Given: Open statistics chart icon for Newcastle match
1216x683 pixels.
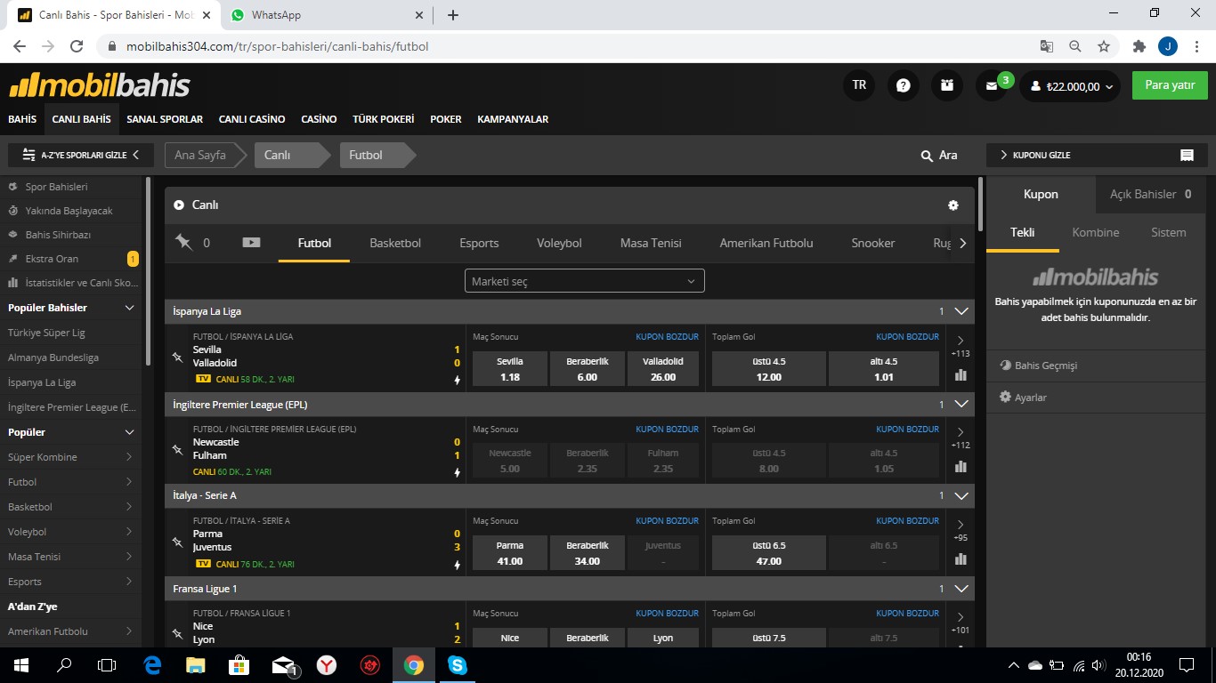Looking at the screenshot, I should (961, 466).
